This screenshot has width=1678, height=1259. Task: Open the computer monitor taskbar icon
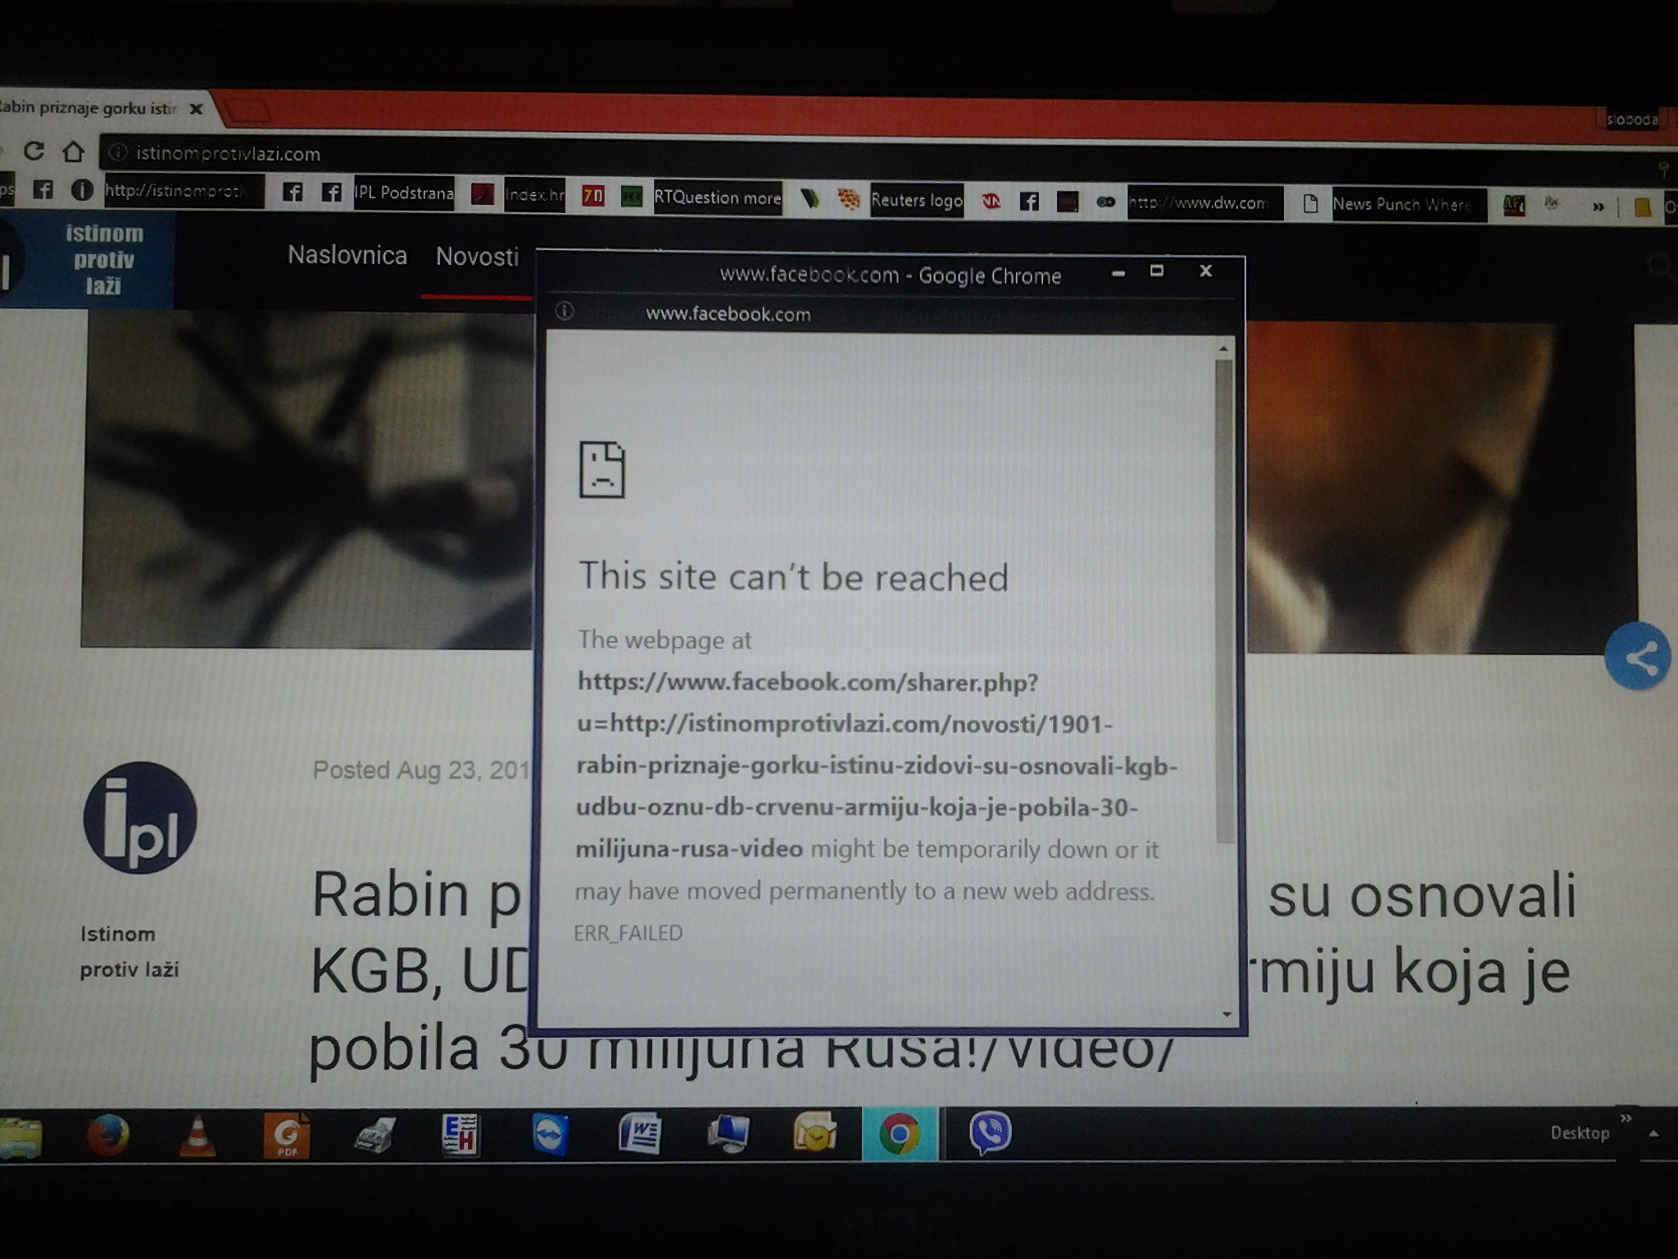point(728,1135)
